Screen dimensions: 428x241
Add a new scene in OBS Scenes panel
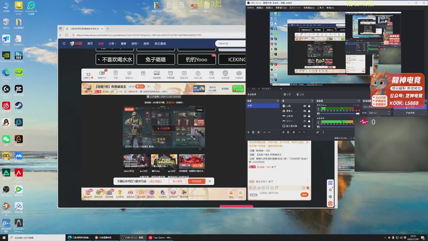tap(248, 132)
